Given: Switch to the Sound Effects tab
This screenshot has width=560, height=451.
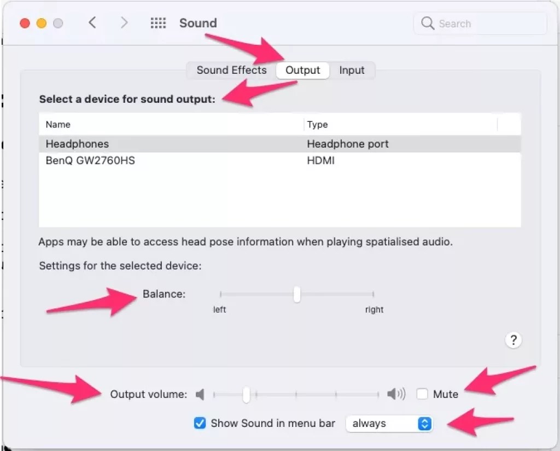Looking at the screenshot, I should pos(231,70).
